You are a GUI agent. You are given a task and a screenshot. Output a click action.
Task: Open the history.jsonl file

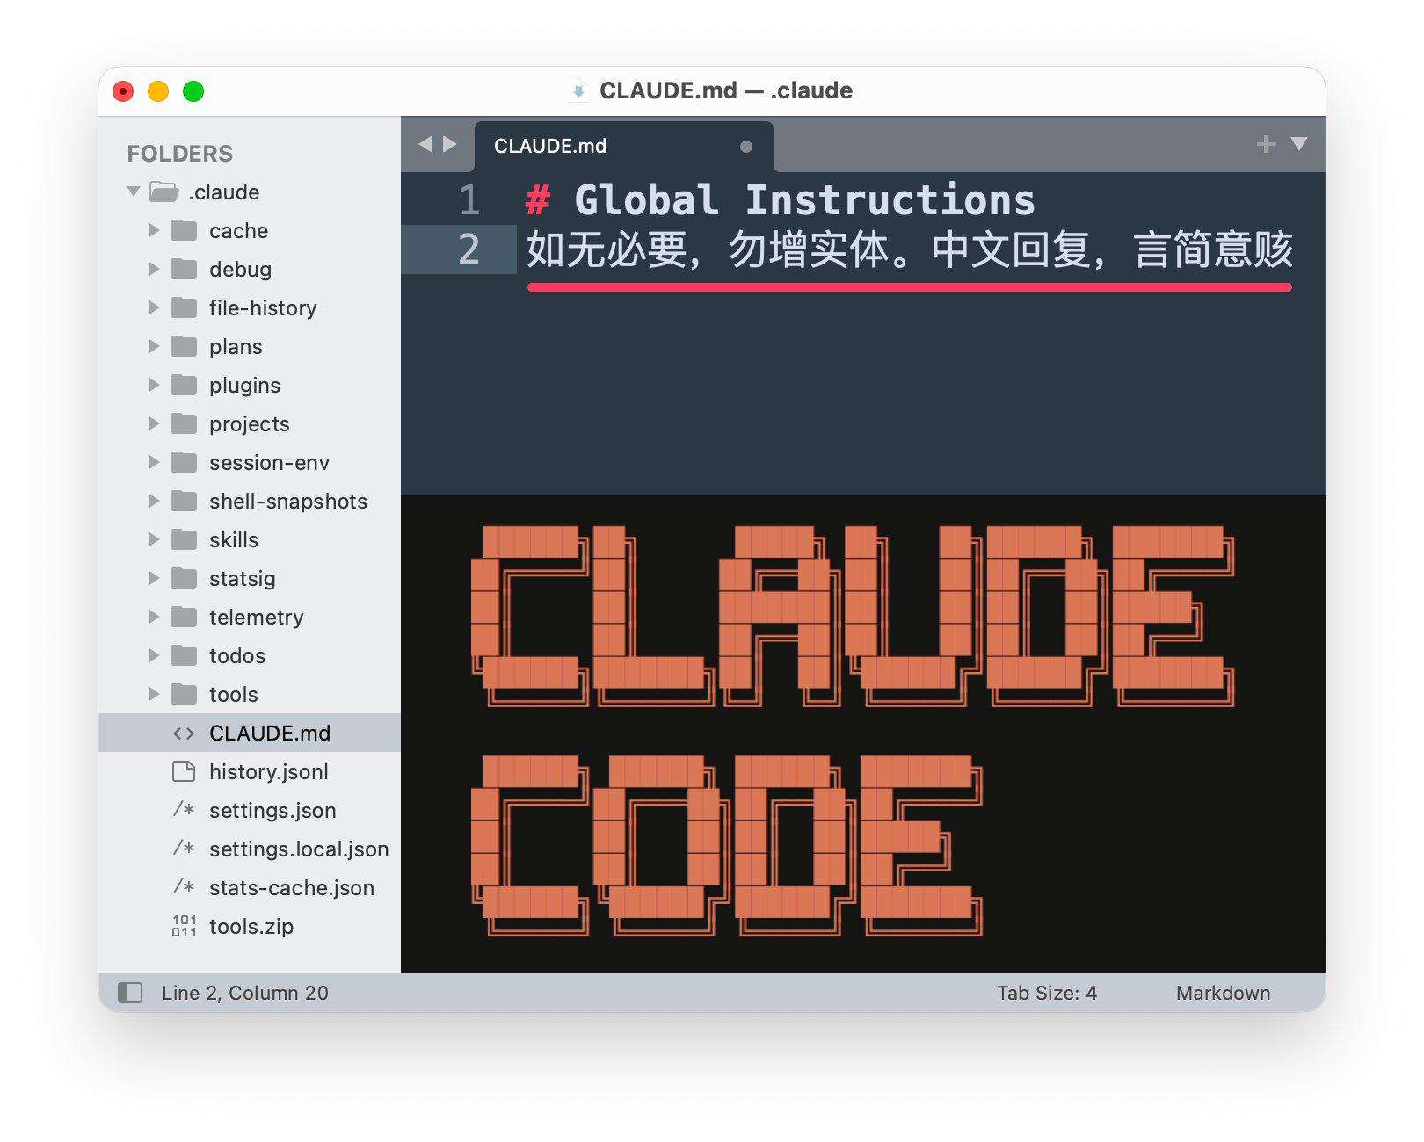pos(268,771)
